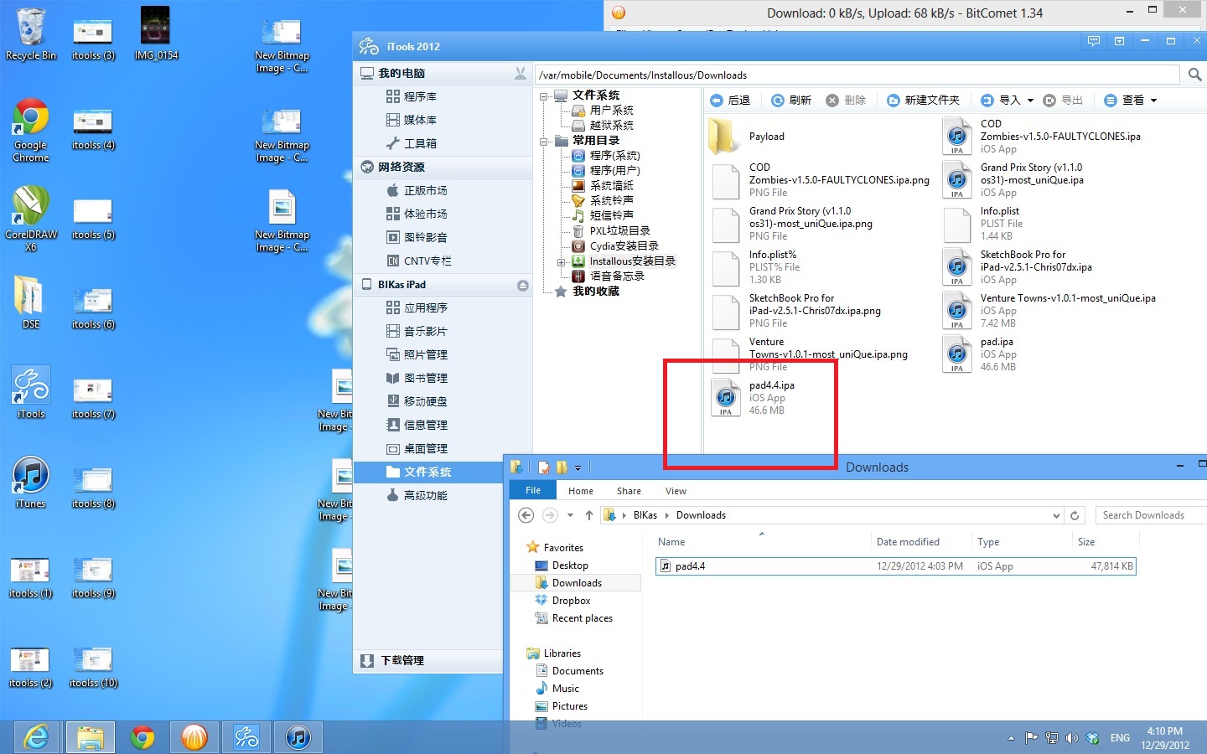
Task: Click the Search Downloads box
Action: point(1151,515)
